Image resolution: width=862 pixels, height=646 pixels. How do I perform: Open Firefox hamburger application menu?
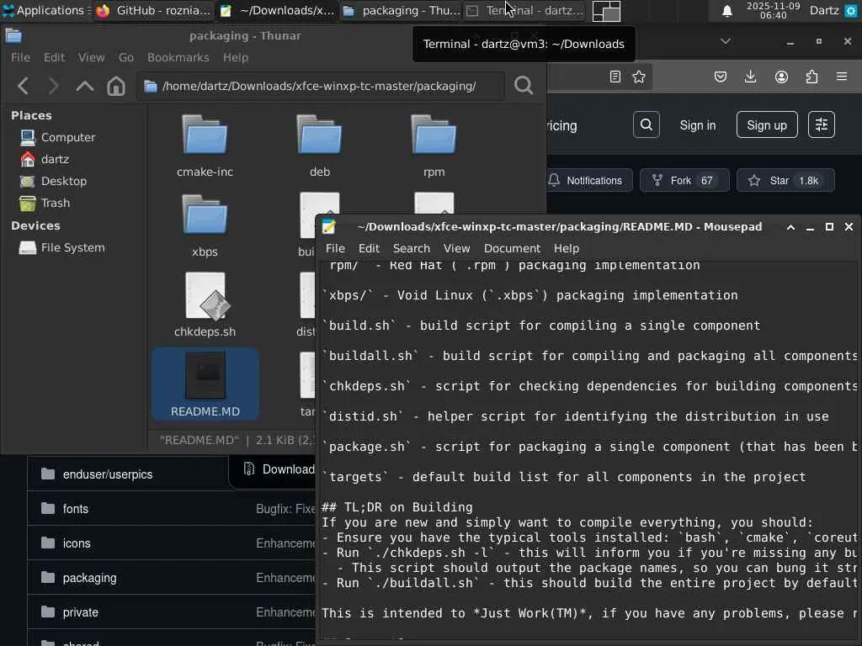click(842, 77)
